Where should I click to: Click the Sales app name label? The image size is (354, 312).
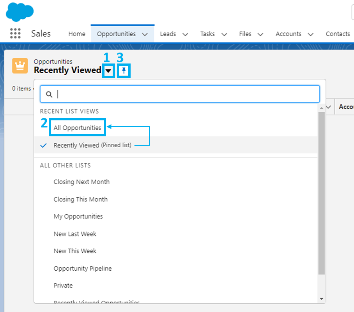[41, 33]
